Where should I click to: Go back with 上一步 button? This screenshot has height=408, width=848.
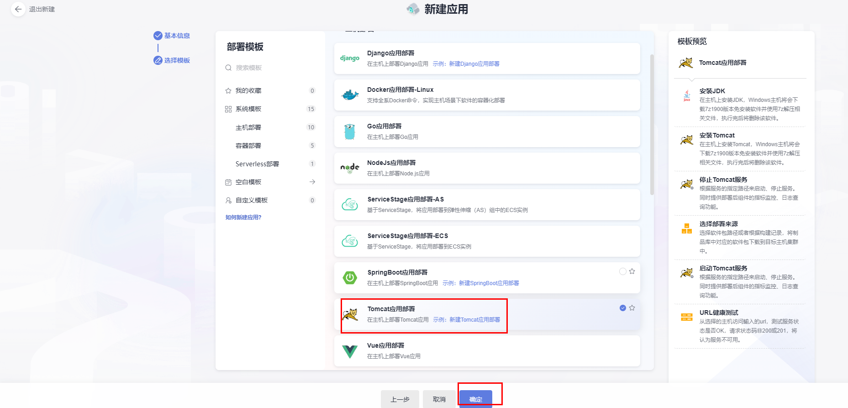(x=400, y=399)
